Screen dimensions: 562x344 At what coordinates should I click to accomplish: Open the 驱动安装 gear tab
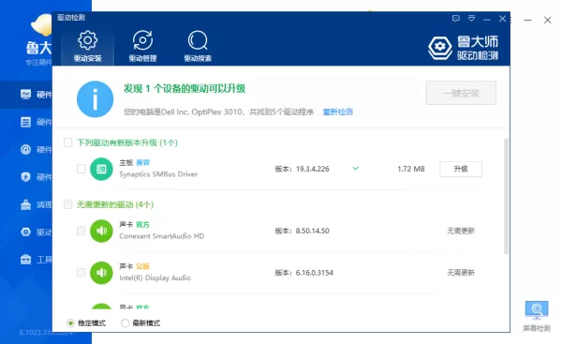click(x=88, y=47)
